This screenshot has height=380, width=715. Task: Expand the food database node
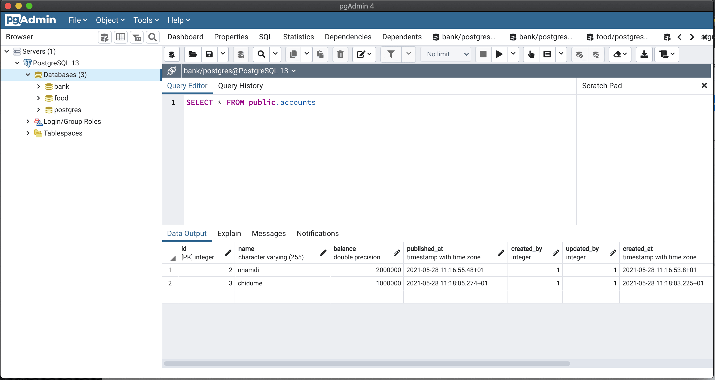pos(39,98)
